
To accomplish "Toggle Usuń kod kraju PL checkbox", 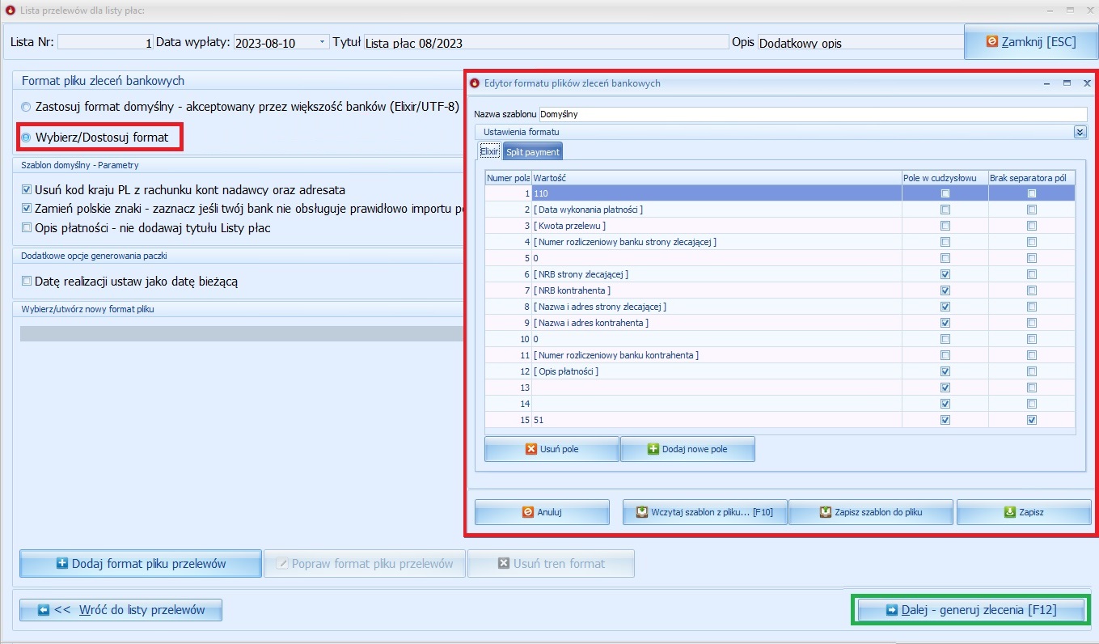I will pos(27,190).
